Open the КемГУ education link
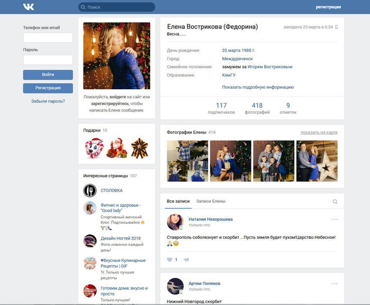Viewport: 370px width, 305px height. [x=229, y=75]
